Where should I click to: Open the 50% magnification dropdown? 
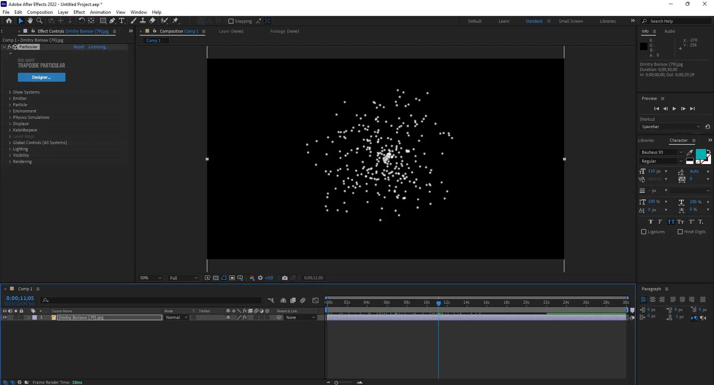tap(151, 278)
